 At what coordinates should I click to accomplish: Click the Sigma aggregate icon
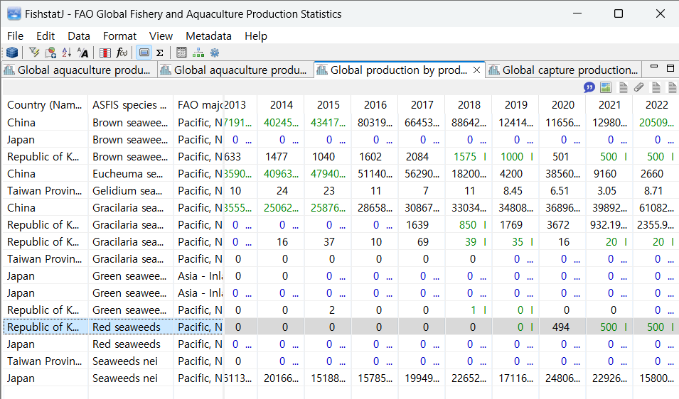[x=160, y=53]
